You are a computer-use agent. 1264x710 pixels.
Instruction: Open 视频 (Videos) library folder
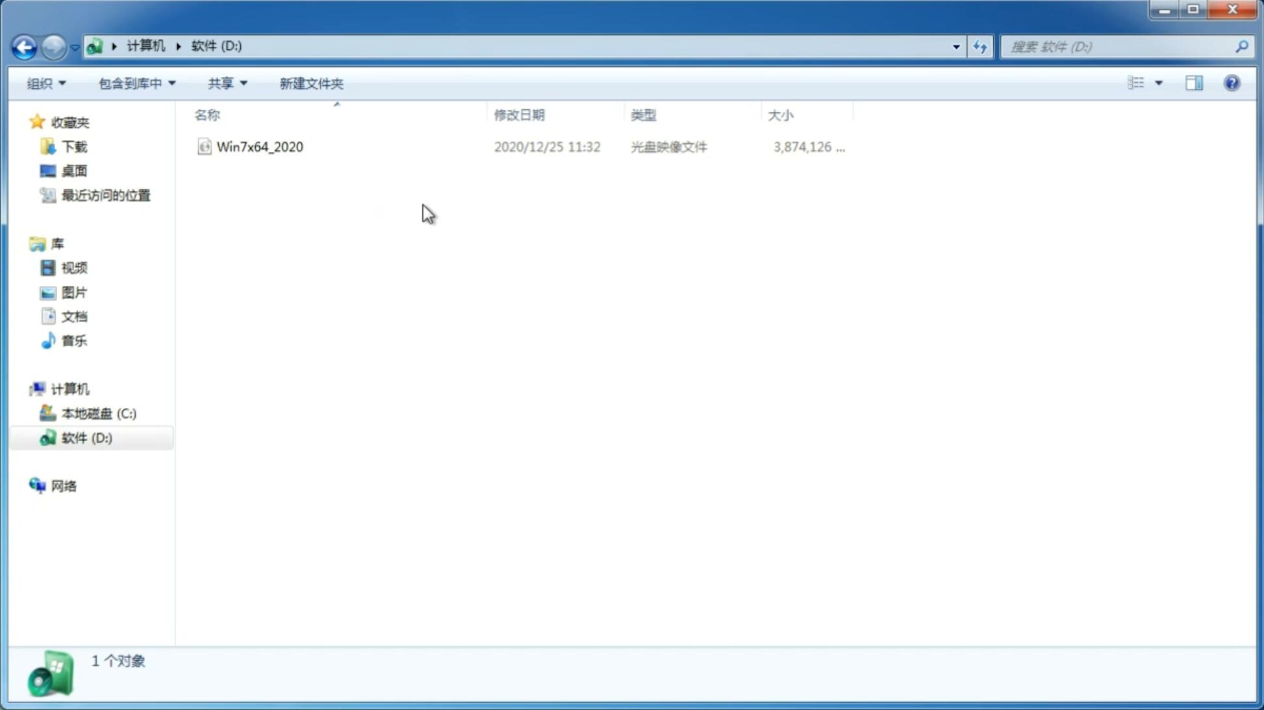74,268
